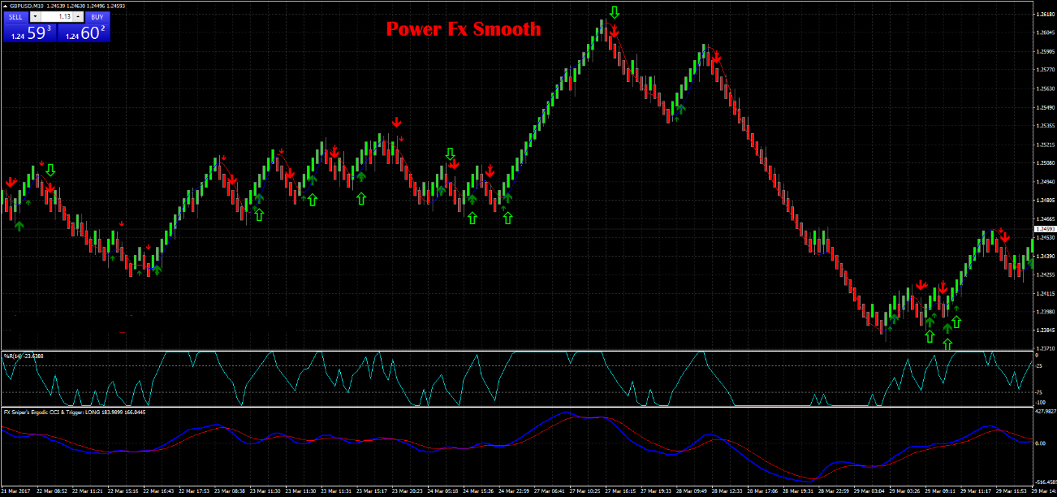This screenshot has width=1057, height=497.
Task: Open the volume decrease arrow next to 1.13
Action: tap(36, 16)
